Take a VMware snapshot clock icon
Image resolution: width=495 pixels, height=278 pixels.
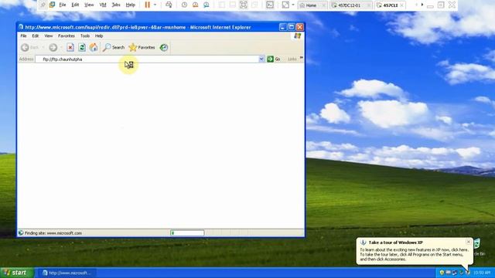[x=184, y=5]
